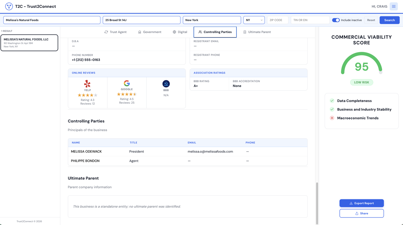Click the Trust2Connect © 2026 footer text
The image size is (403, 225).
point(29,221)
